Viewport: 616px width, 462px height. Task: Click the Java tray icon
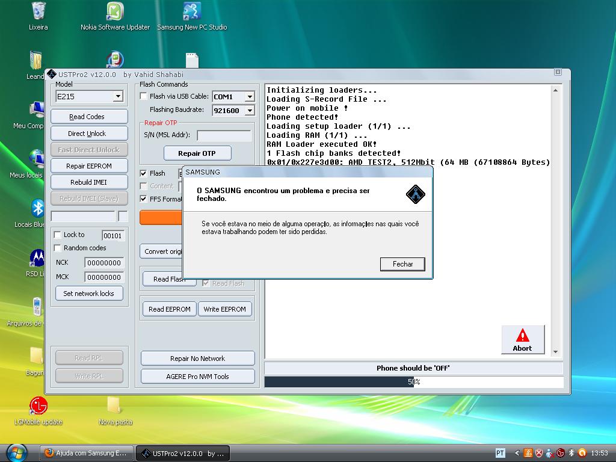[528, 453]
